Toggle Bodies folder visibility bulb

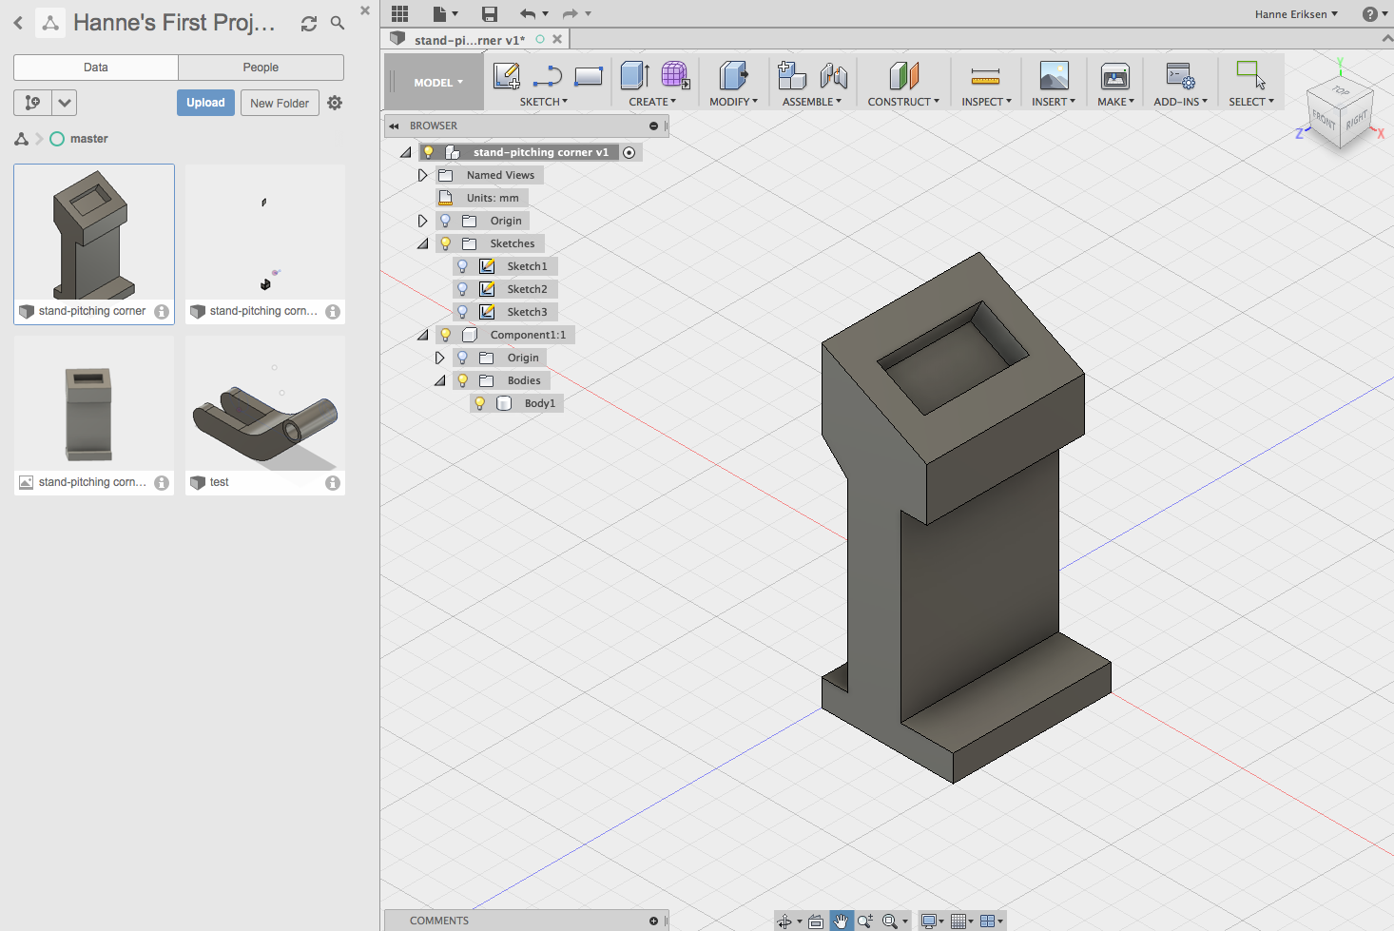pyautogui.click(x=463, y=380)
